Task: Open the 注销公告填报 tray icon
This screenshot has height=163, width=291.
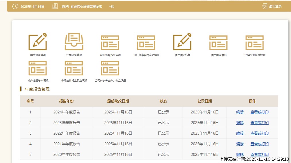Action: [x=74, y=42]
